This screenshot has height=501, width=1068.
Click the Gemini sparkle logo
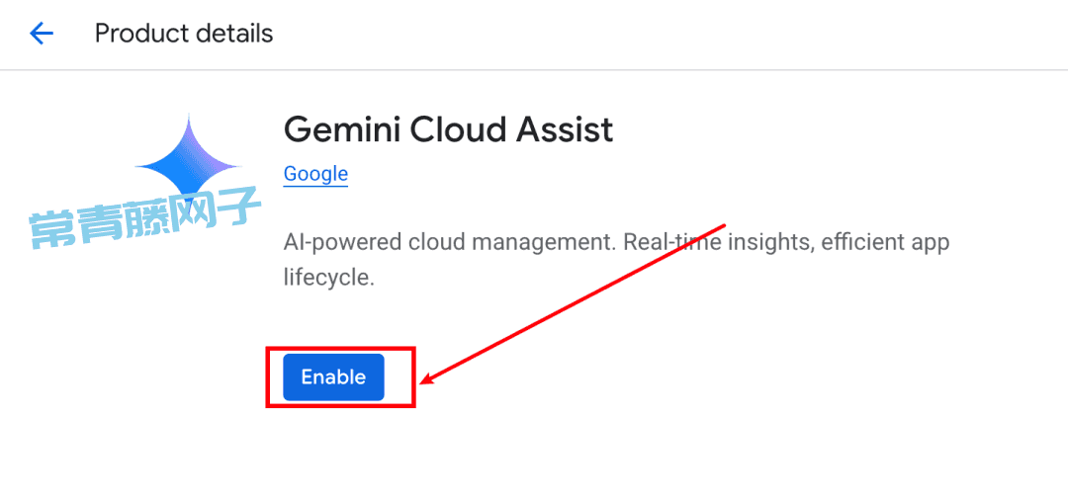pyautogui.click(x=188, y=163)
